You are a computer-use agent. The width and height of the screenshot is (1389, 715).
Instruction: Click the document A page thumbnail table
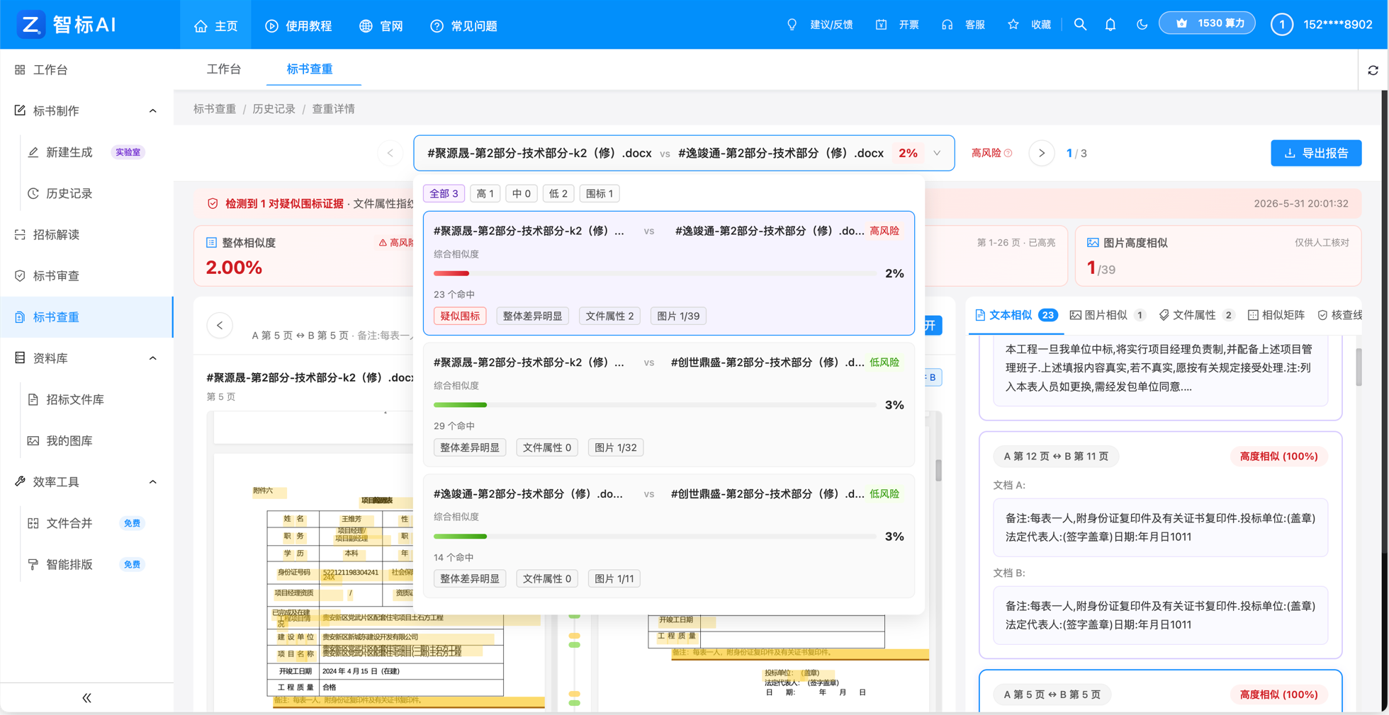click(385, 603)
